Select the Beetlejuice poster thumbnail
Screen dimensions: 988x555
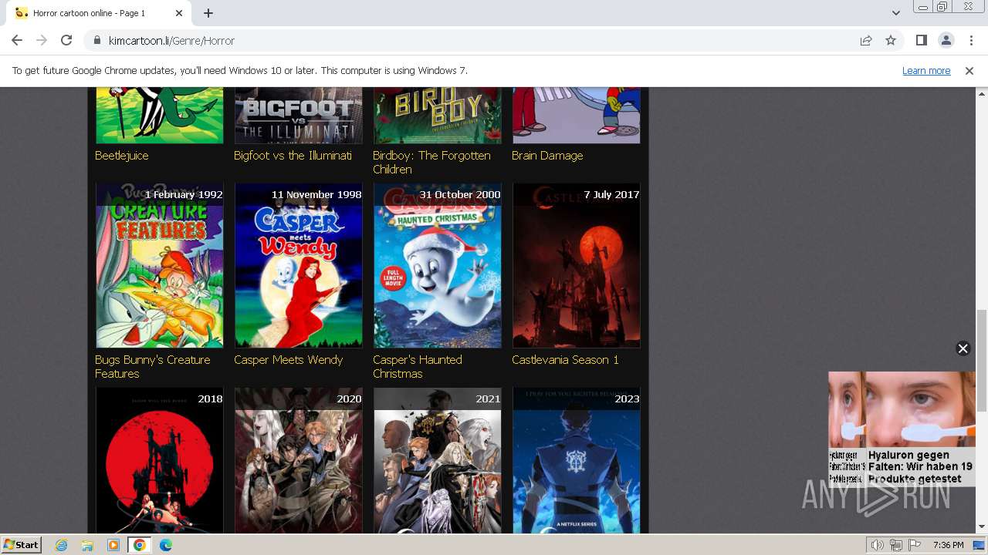[160, 116]
